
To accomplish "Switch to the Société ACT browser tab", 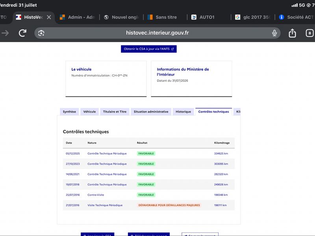I will tap(296, 17).
